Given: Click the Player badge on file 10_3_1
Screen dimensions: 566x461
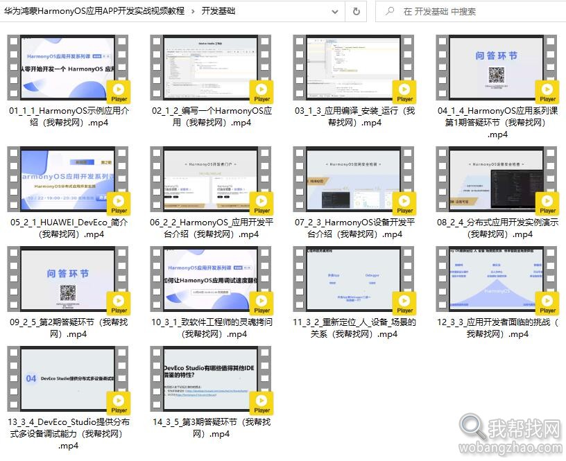Looking at the screenshot, I should pos(261,304).
